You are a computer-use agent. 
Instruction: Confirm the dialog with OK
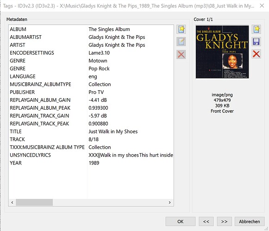pyautogui.click(x=180, y=221)
